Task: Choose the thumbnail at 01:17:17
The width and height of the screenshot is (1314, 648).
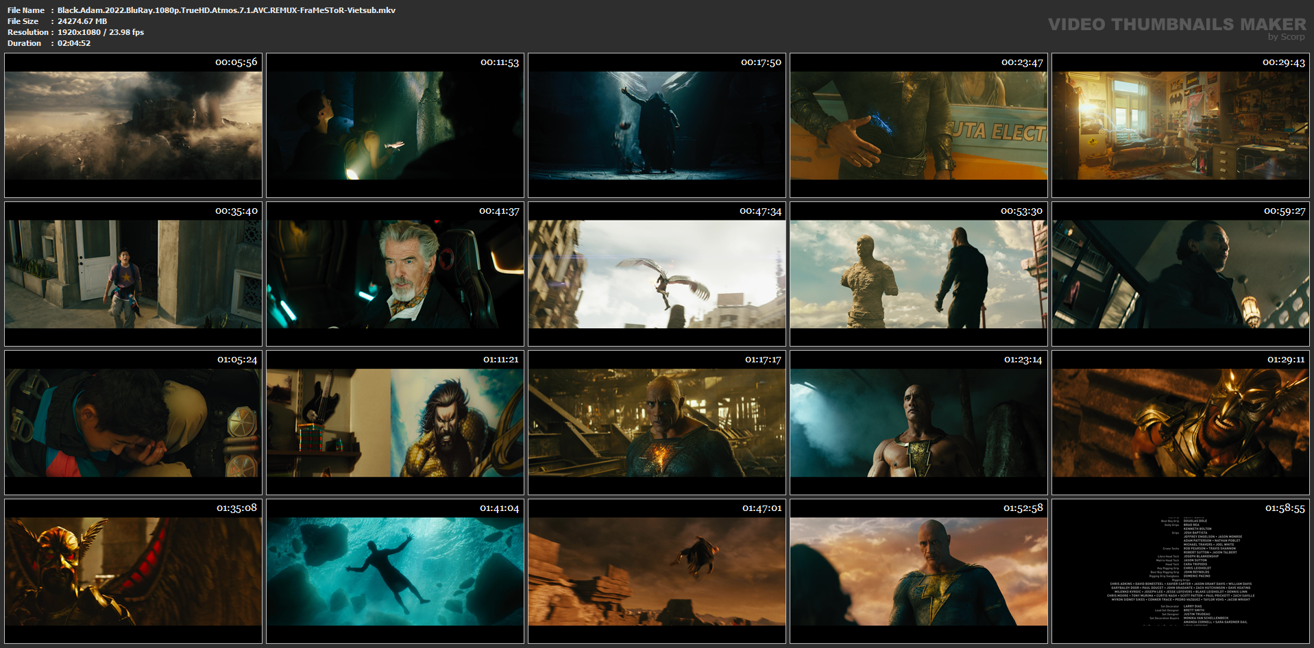Action: (657, 423)
